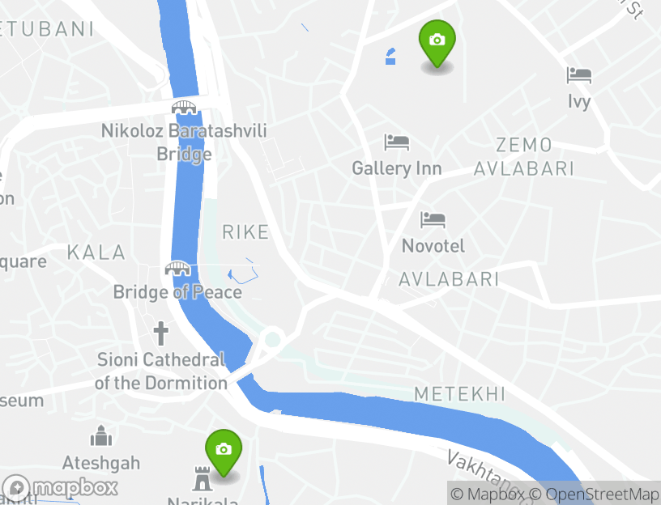The width and height of the screenshot is (661, 505).
Task: Click the green camera pin near Zemo Avlabari
Action: (437, 44)
